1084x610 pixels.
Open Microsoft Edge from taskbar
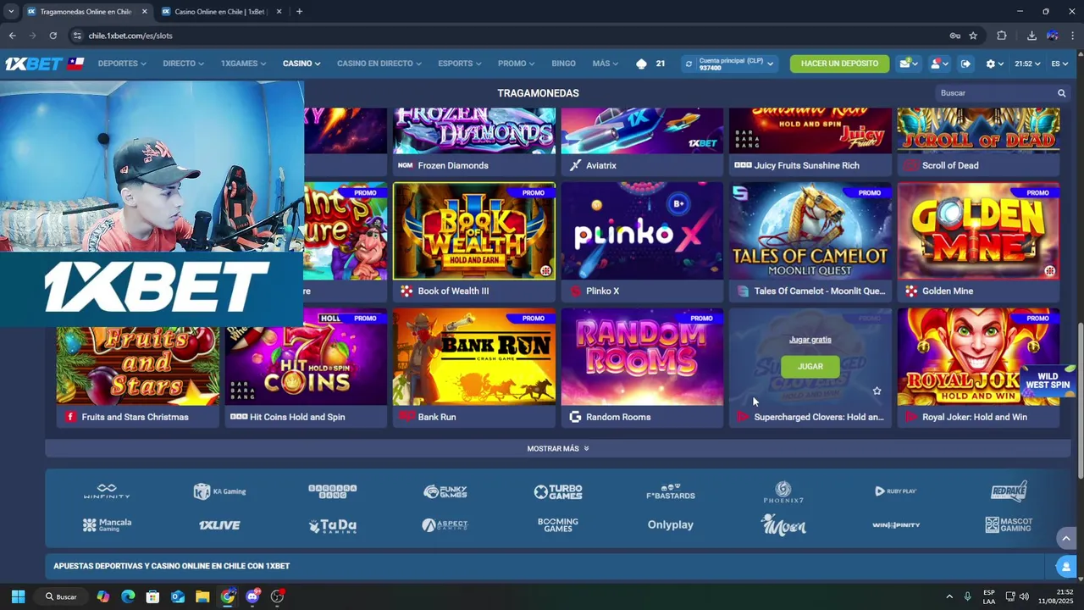[x=128, y=596]
